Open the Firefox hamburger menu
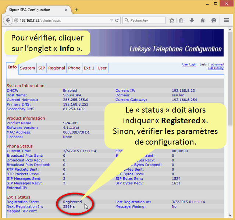Screen dimensions: 235x220 (x=226, y=20)
